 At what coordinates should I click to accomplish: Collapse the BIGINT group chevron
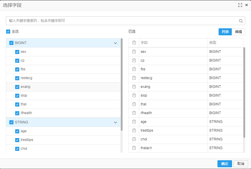pos(115,43)
